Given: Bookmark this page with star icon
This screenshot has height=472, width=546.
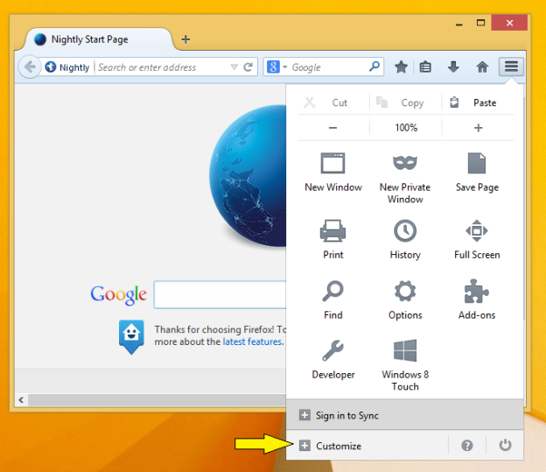Looking at the screenshot, I should click(401, 67).
